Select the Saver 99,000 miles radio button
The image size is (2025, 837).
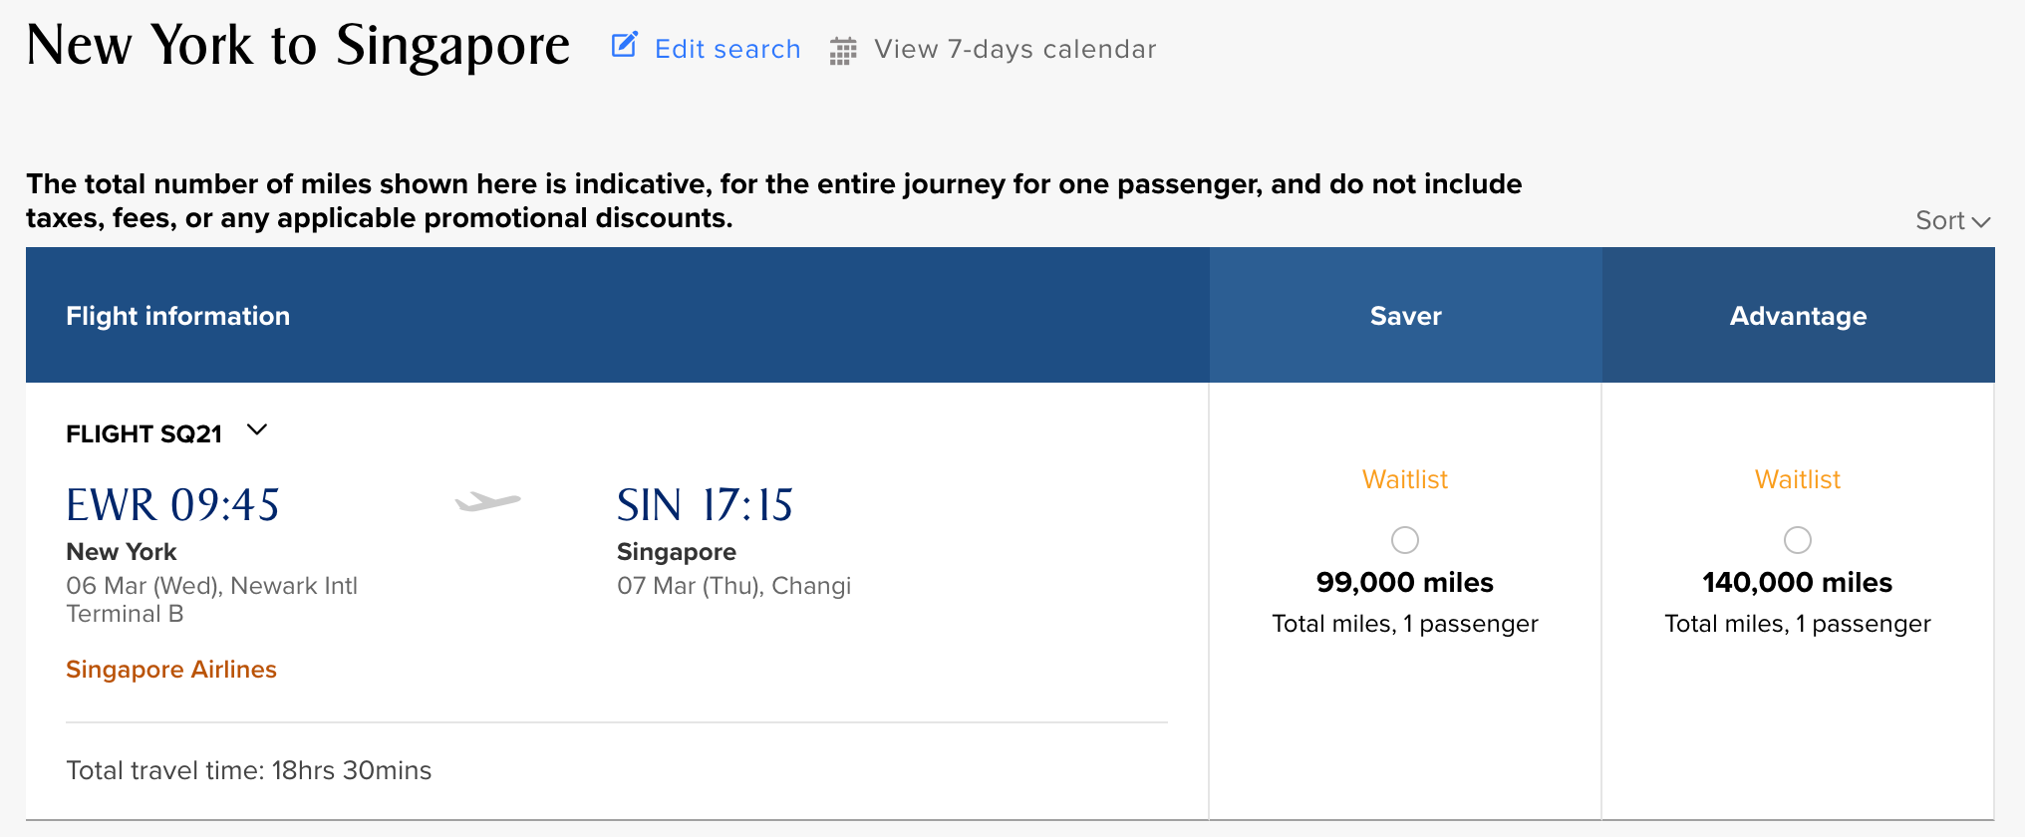pyautogui.click(x=1405, y=540)
